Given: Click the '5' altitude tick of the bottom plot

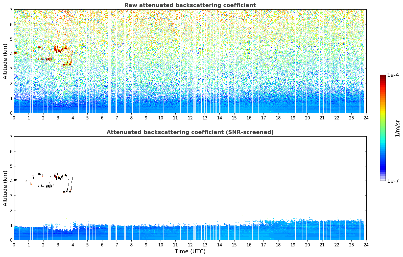Looking at the screenshot, I should click(11, 166).
